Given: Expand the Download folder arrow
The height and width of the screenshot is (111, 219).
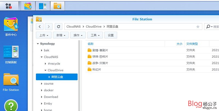Looking at the screenshot, I should 42,97.
